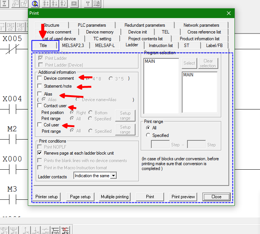The width and height of the screenshot is (260, 234).
Task: Select MAIN in the left program list
Action: [x=150, y=61]
